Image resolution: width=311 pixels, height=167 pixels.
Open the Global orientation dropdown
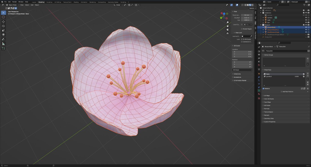[118, 5]
